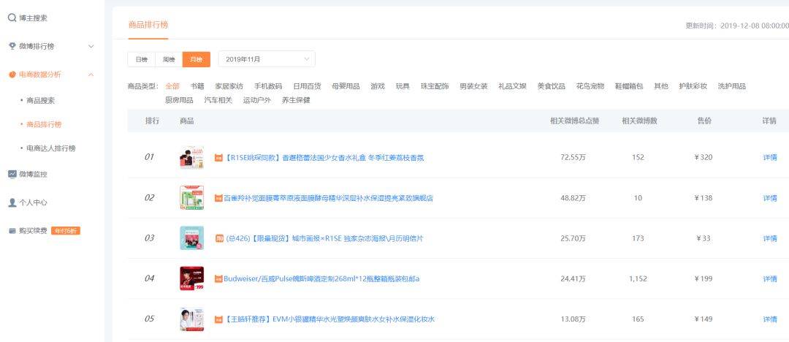
Task: Click the 微博排行榜 trophy icon
Action: 12,46
